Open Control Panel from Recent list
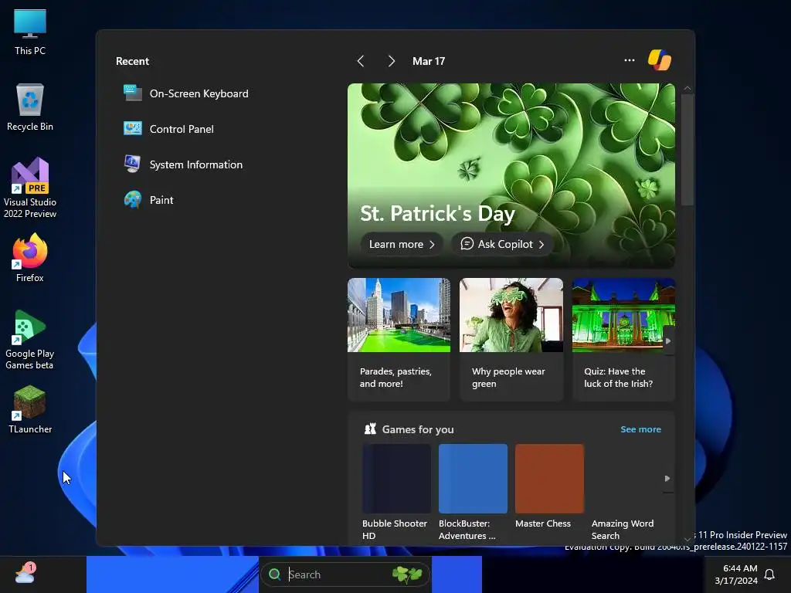This screenshot has height=593, width=791. click(168, 129)
